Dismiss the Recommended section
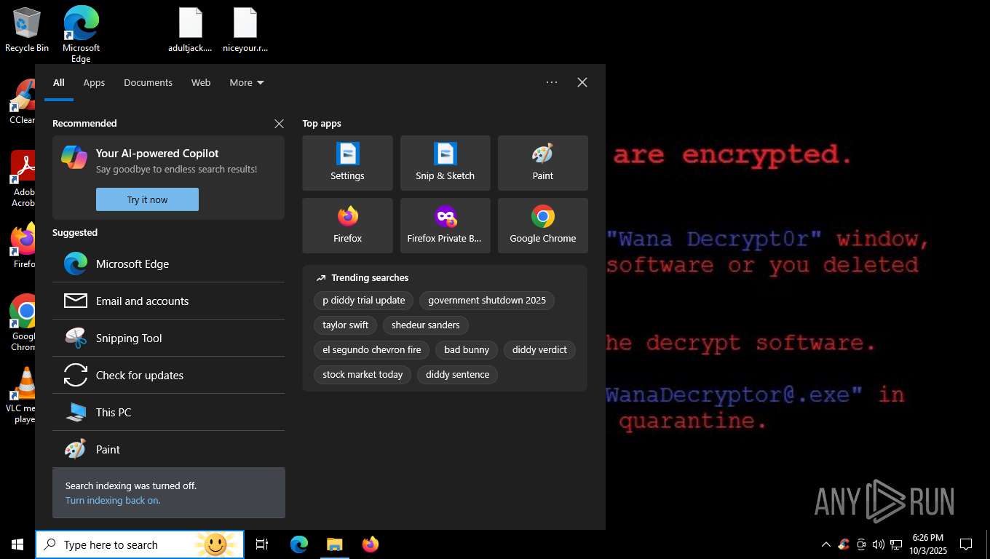This screenshot has height=559, width=990. (x=279, y=124)
